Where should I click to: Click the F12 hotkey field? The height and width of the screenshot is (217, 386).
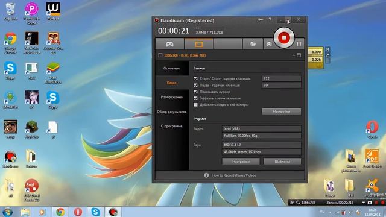click(282, 78)
